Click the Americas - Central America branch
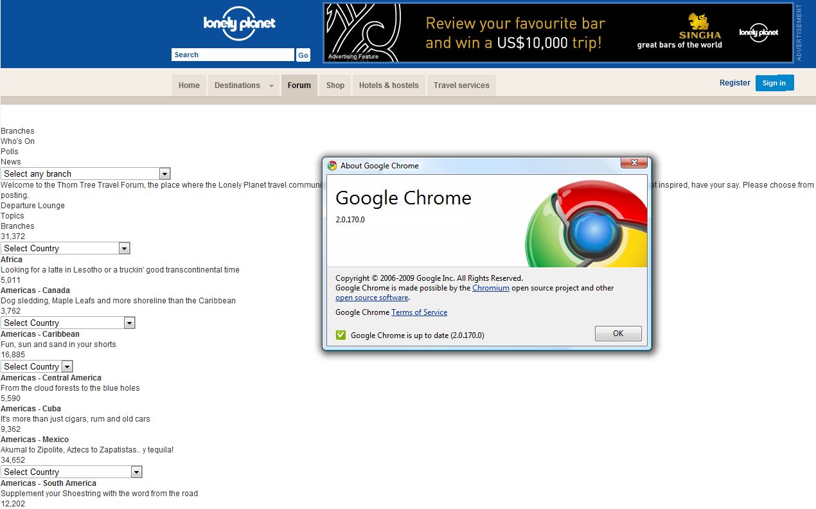 51,378
